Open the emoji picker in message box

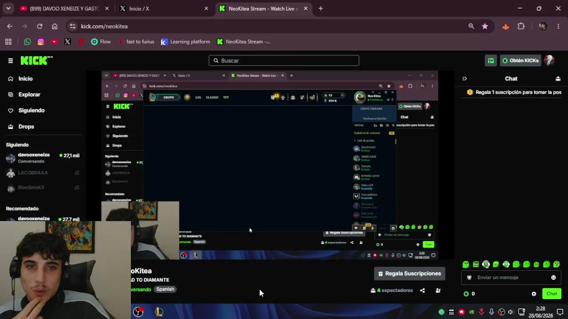tap(553, 277)
